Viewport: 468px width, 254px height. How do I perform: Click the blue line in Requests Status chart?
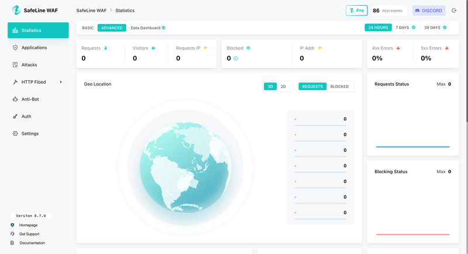pyautogui.click(x=413, y=147)
